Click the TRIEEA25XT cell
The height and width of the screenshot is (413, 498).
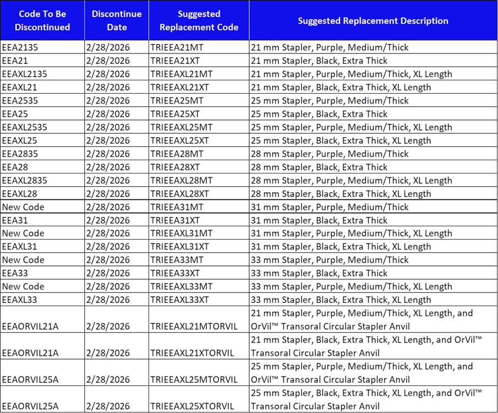click(x=175, y=114)
